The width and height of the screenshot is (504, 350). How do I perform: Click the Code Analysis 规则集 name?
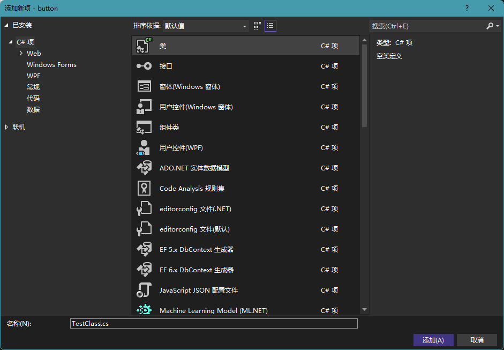[192, 189]
